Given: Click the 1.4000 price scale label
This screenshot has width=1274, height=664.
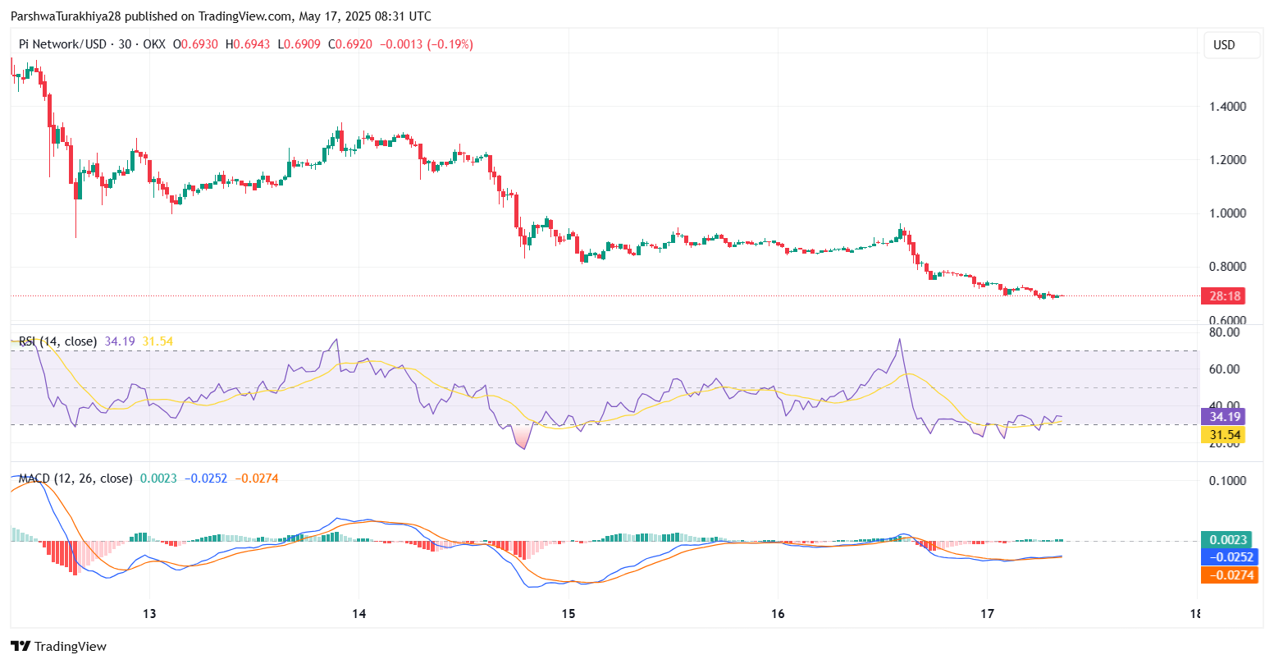Looking at the screenshot, I should click(1227, 107).
